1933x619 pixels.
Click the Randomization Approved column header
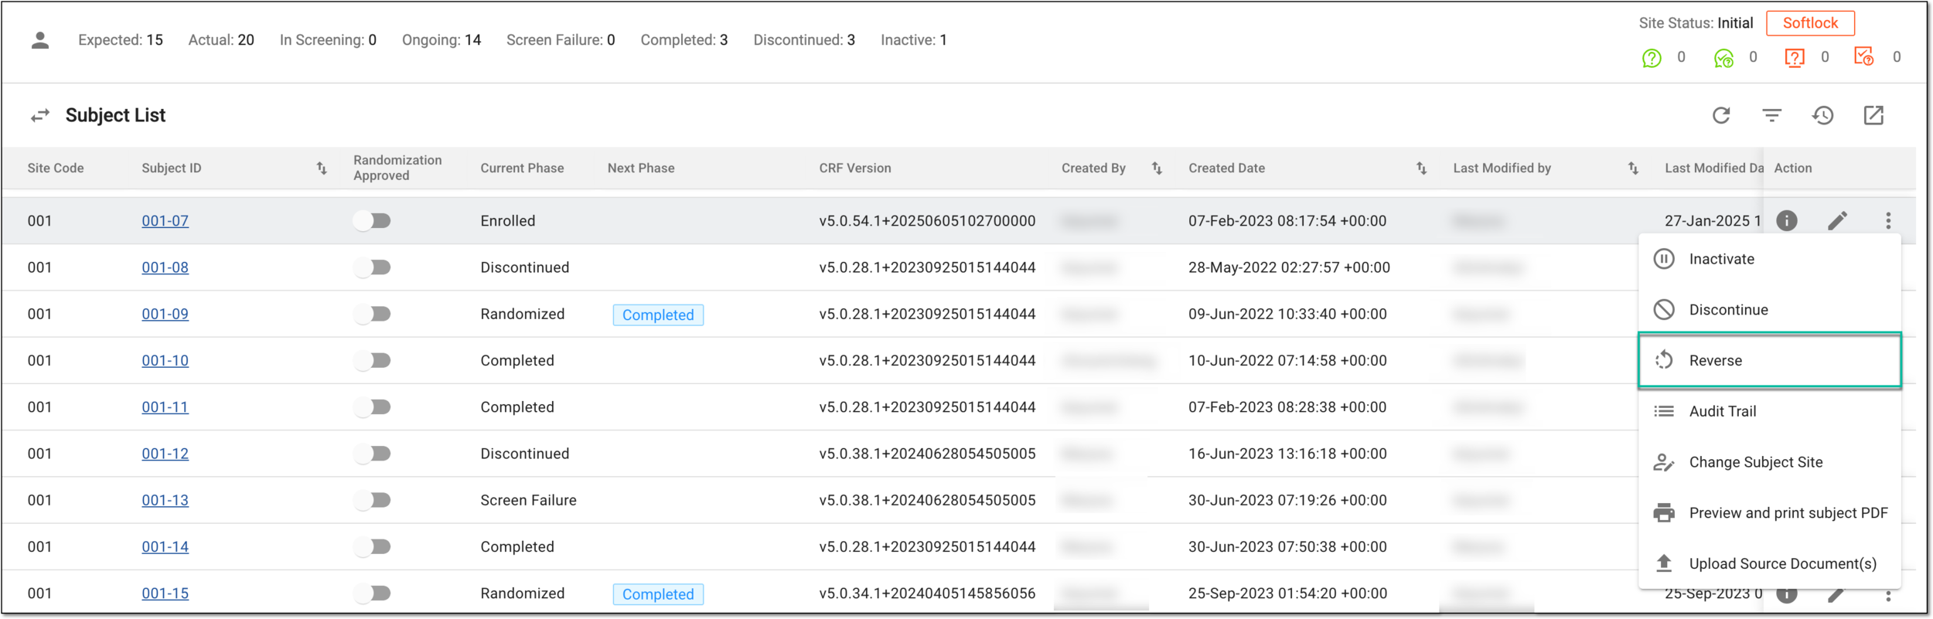397,168
